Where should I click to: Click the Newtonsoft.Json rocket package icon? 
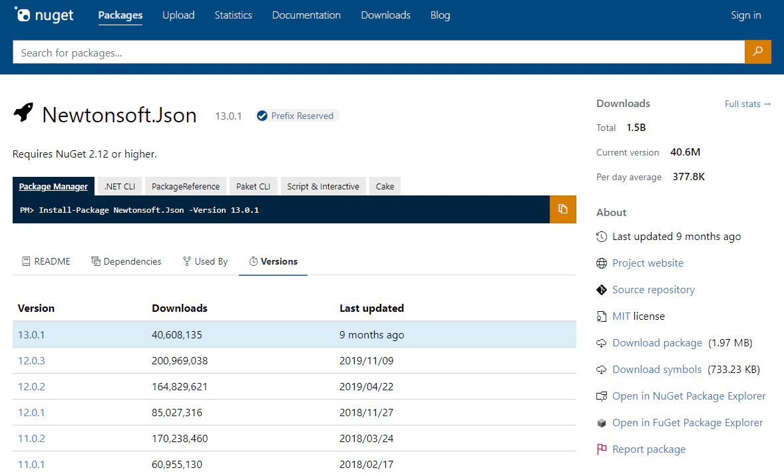pyautogui.click(x=23, y=113)
